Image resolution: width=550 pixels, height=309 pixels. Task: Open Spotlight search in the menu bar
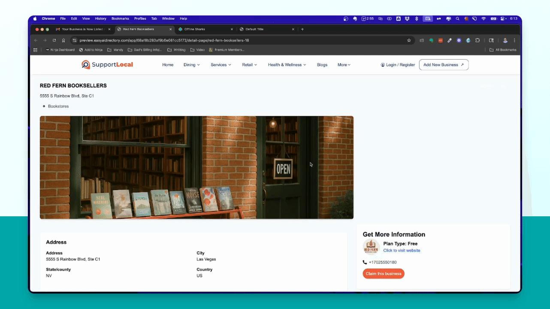458,18
